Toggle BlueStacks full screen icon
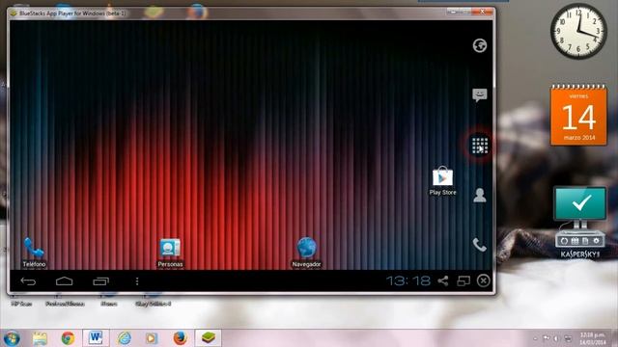 tap(463, 280)
